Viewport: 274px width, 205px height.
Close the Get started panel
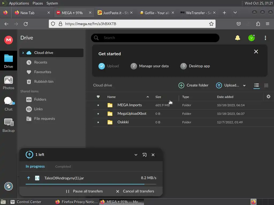coord(256,52)
